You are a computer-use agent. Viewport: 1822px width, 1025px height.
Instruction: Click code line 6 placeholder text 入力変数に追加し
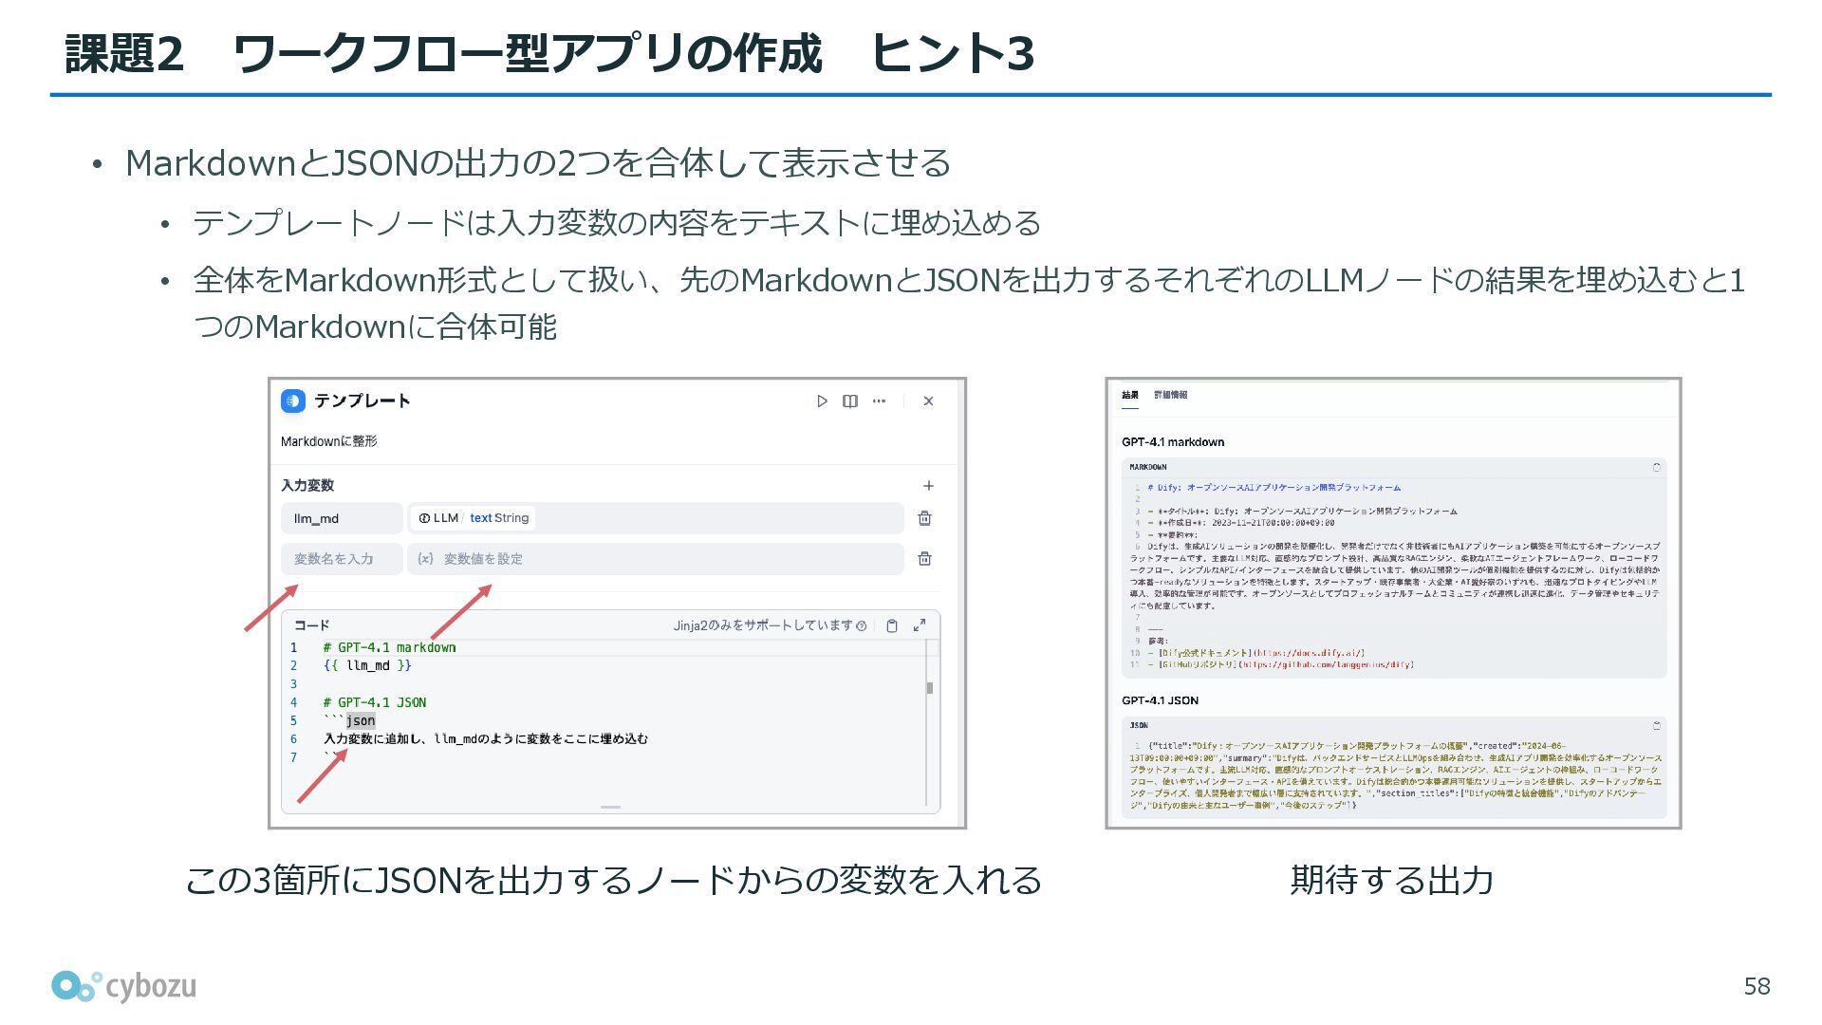486,738
